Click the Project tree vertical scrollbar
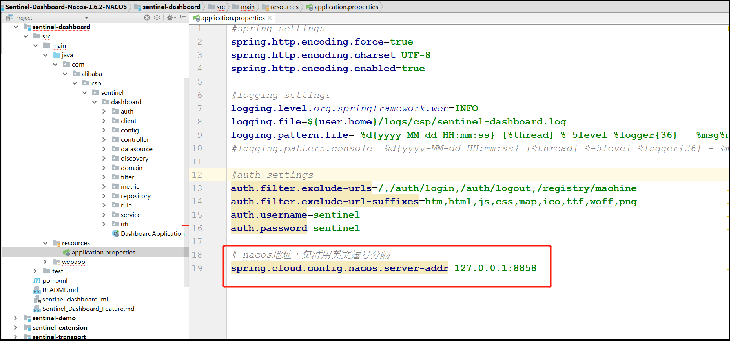The height and width of the screenshot is (341, 731). tap(186, 182)
